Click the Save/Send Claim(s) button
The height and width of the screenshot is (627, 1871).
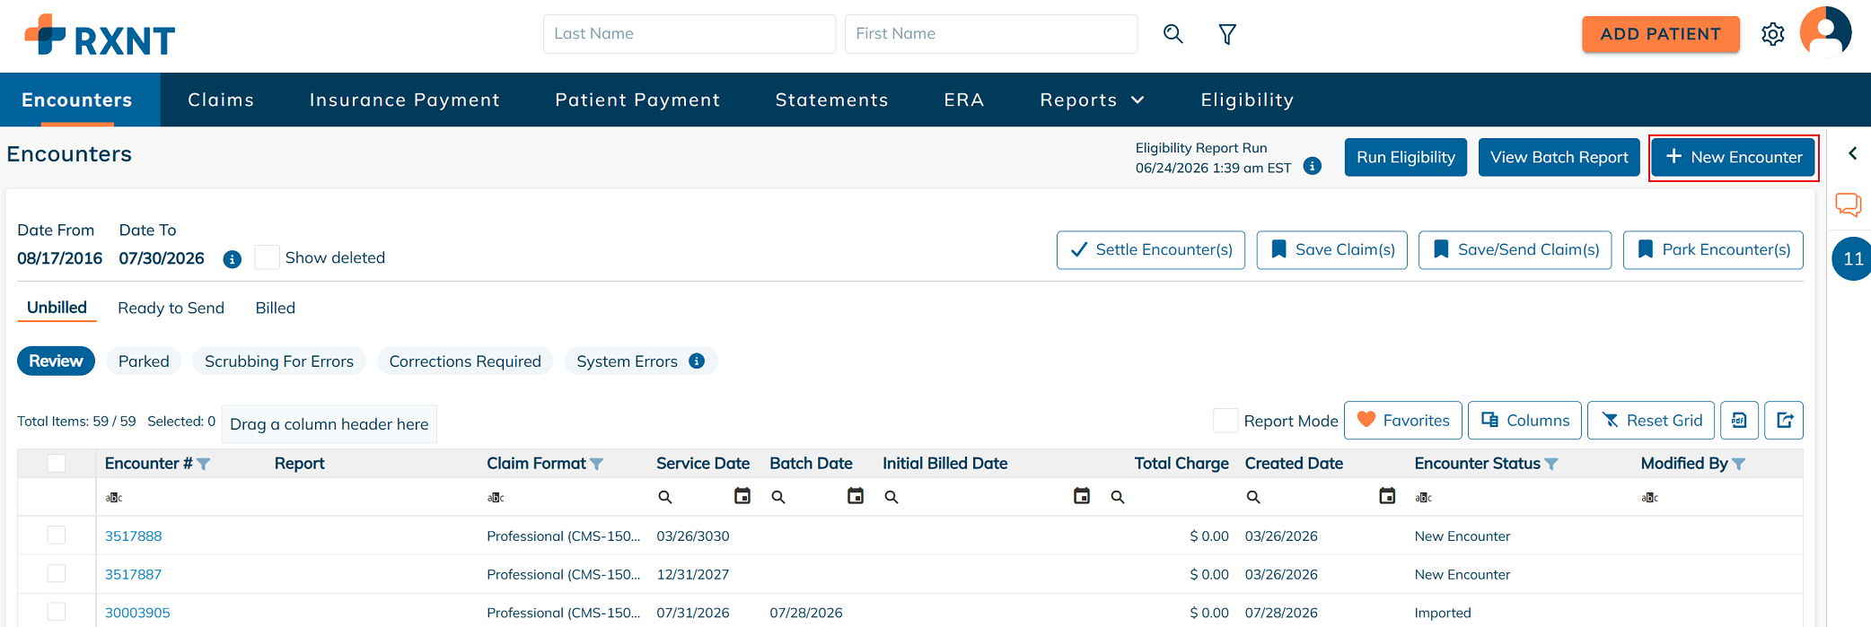click(x=1515, y=249)
